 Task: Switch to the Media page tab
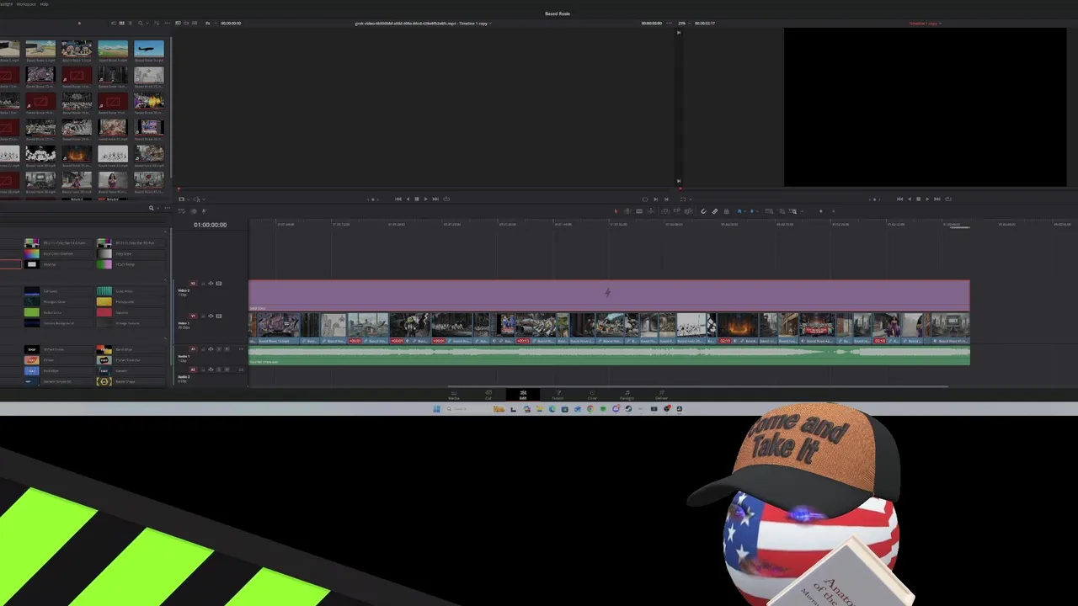coord(454,395)
